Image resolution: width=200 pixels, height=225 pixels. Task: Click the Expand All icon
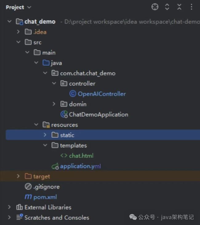[167, 7]
